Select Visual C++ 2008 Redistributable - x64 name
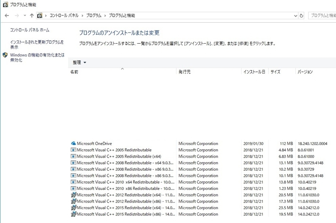336x223 pixels. click(125, 163)
